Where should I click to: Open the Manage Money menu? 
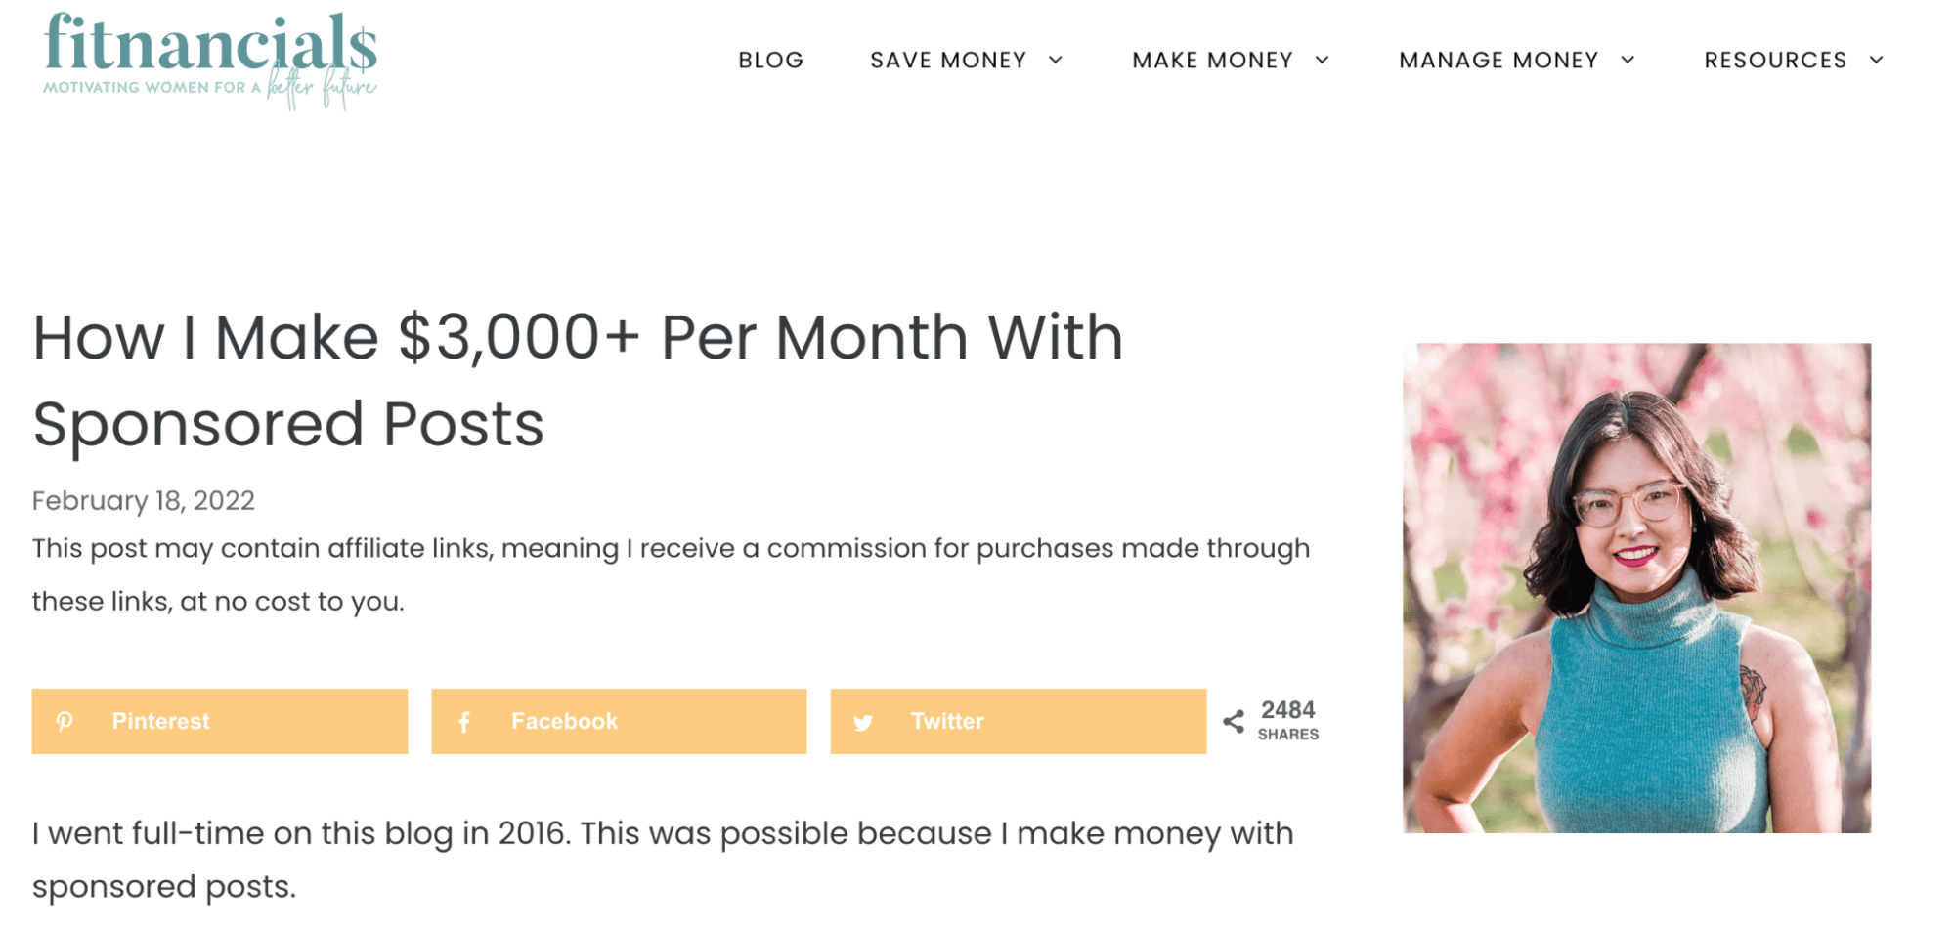click(x=1498, y=61)
